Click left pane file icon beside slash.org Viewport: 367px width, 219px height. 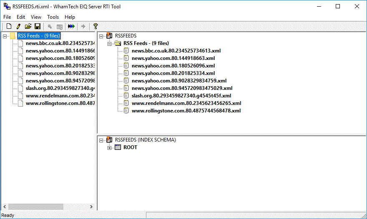[x=20, y=88]
